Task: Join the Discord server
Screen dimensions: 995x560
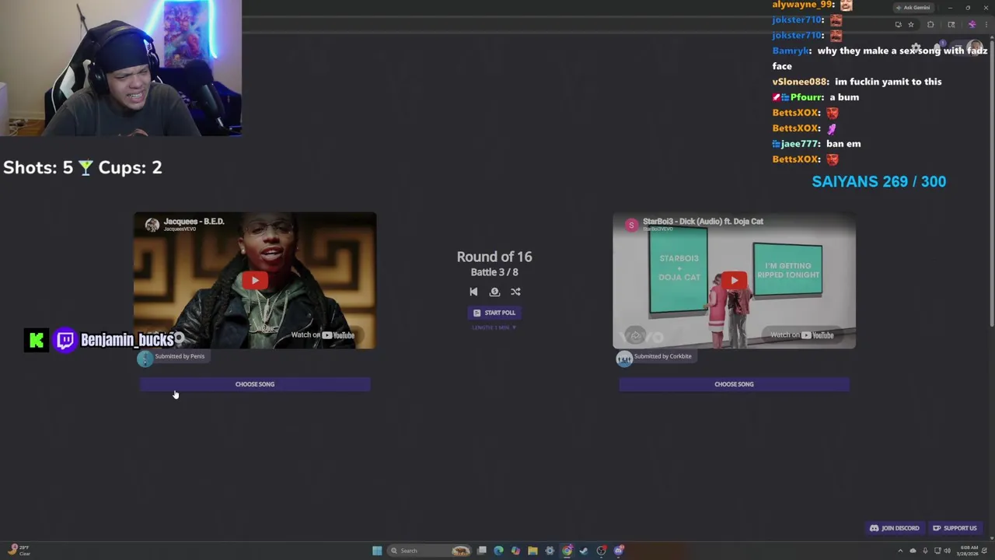Action: click(895, 528)
